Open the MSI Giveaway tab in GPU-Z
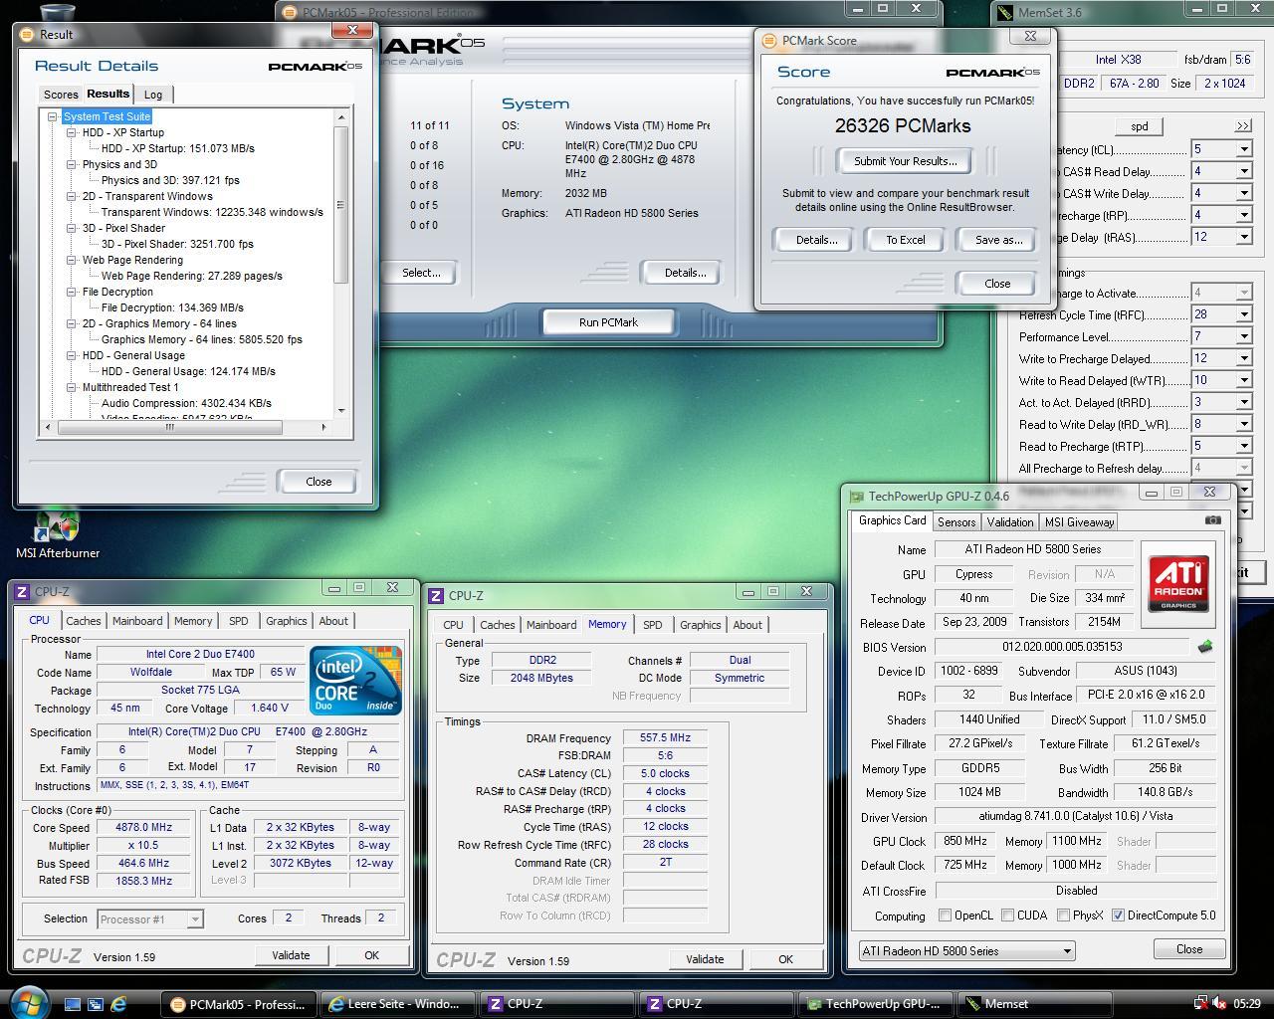 [x=1079, y=521]
